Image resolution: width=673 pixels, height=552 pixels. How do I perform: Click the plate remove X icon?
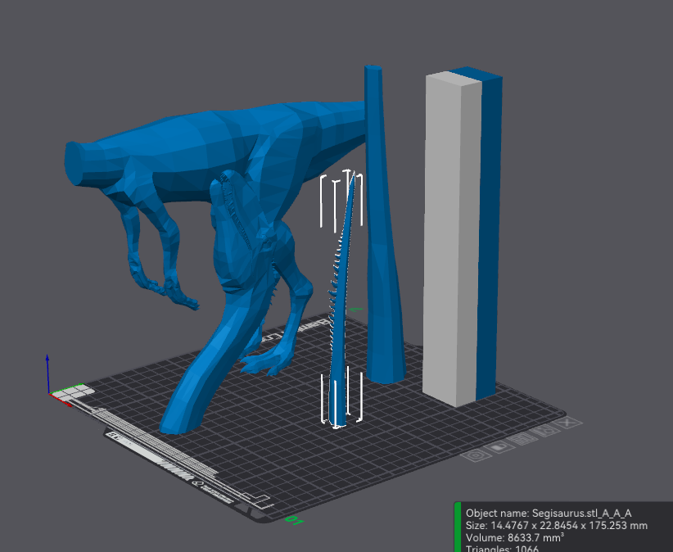click(568, 423)
